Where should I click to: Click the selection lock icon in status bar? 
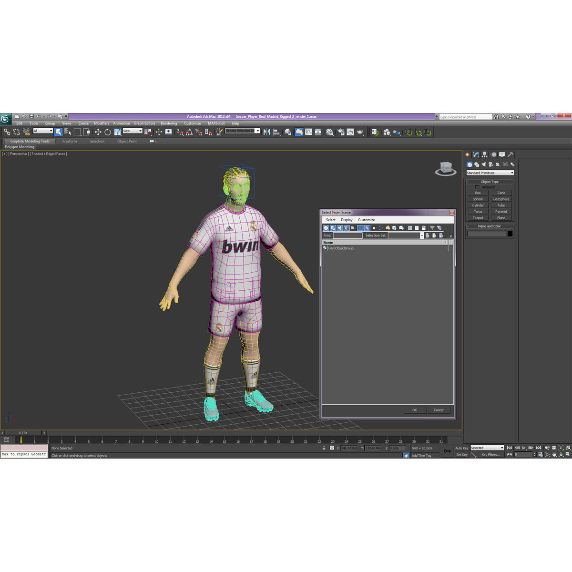[324, 448]
